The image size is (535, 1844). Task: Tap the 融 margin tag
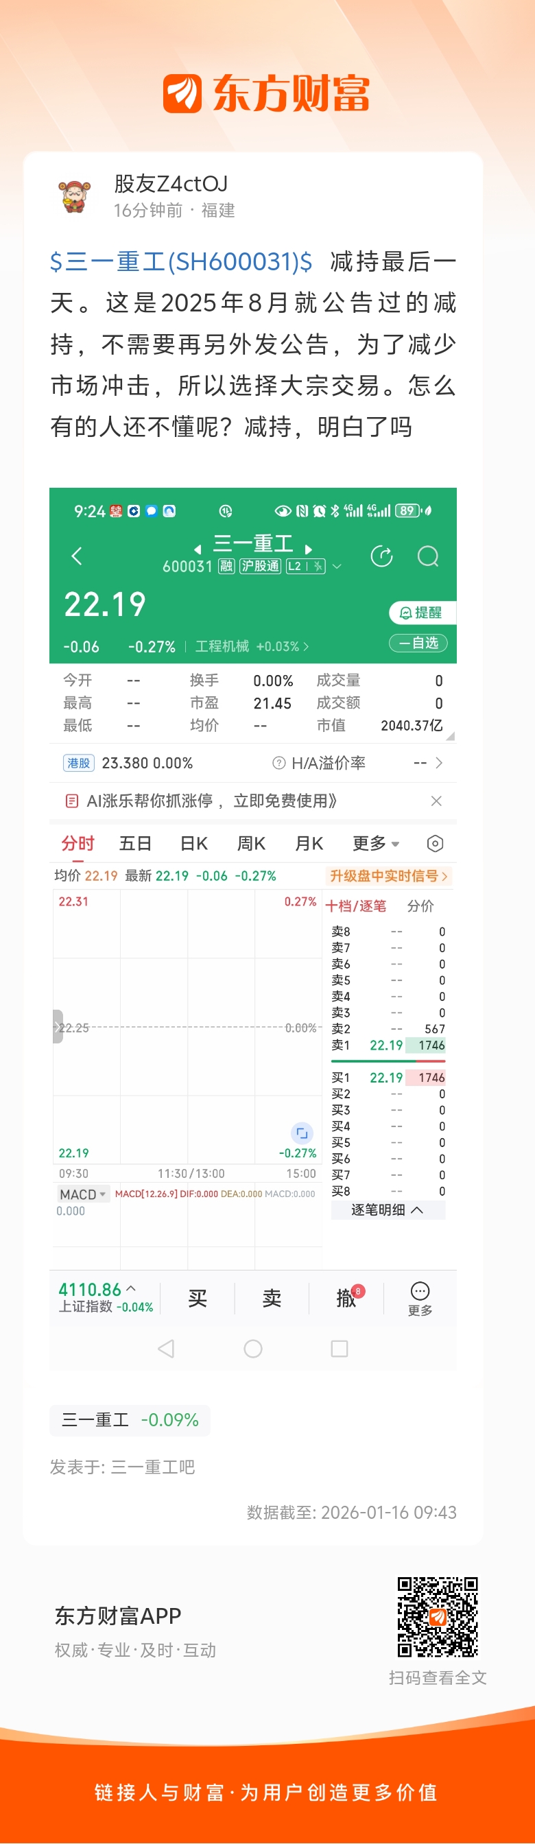[226, 566]
